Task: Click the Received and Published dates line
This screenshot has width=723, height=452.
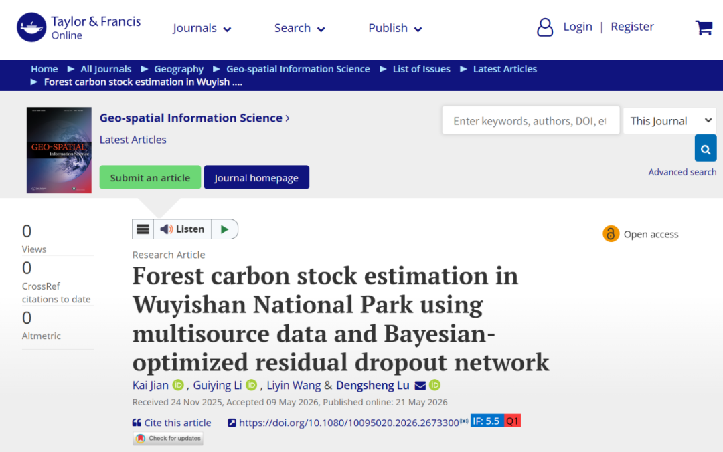Action: coord(290,402)
